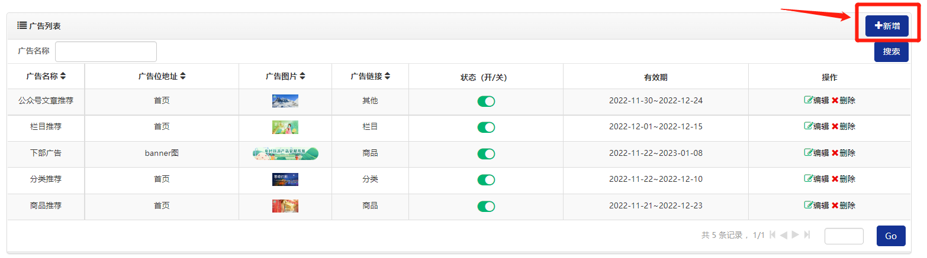
Task: Click the delete X icon for 分类推荐
Action: click(835, 179)
